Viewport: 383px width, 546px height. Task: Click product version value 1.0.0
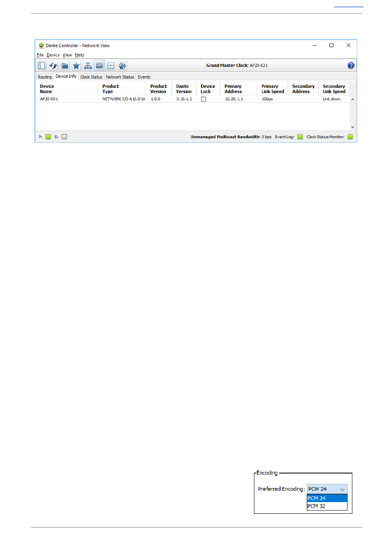point(156,99)
